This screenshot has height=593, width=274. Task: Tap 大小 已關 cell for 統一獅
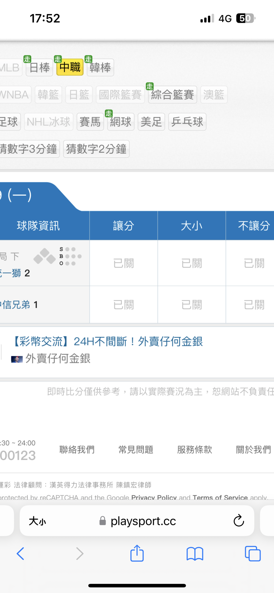(x=192, y=263)
